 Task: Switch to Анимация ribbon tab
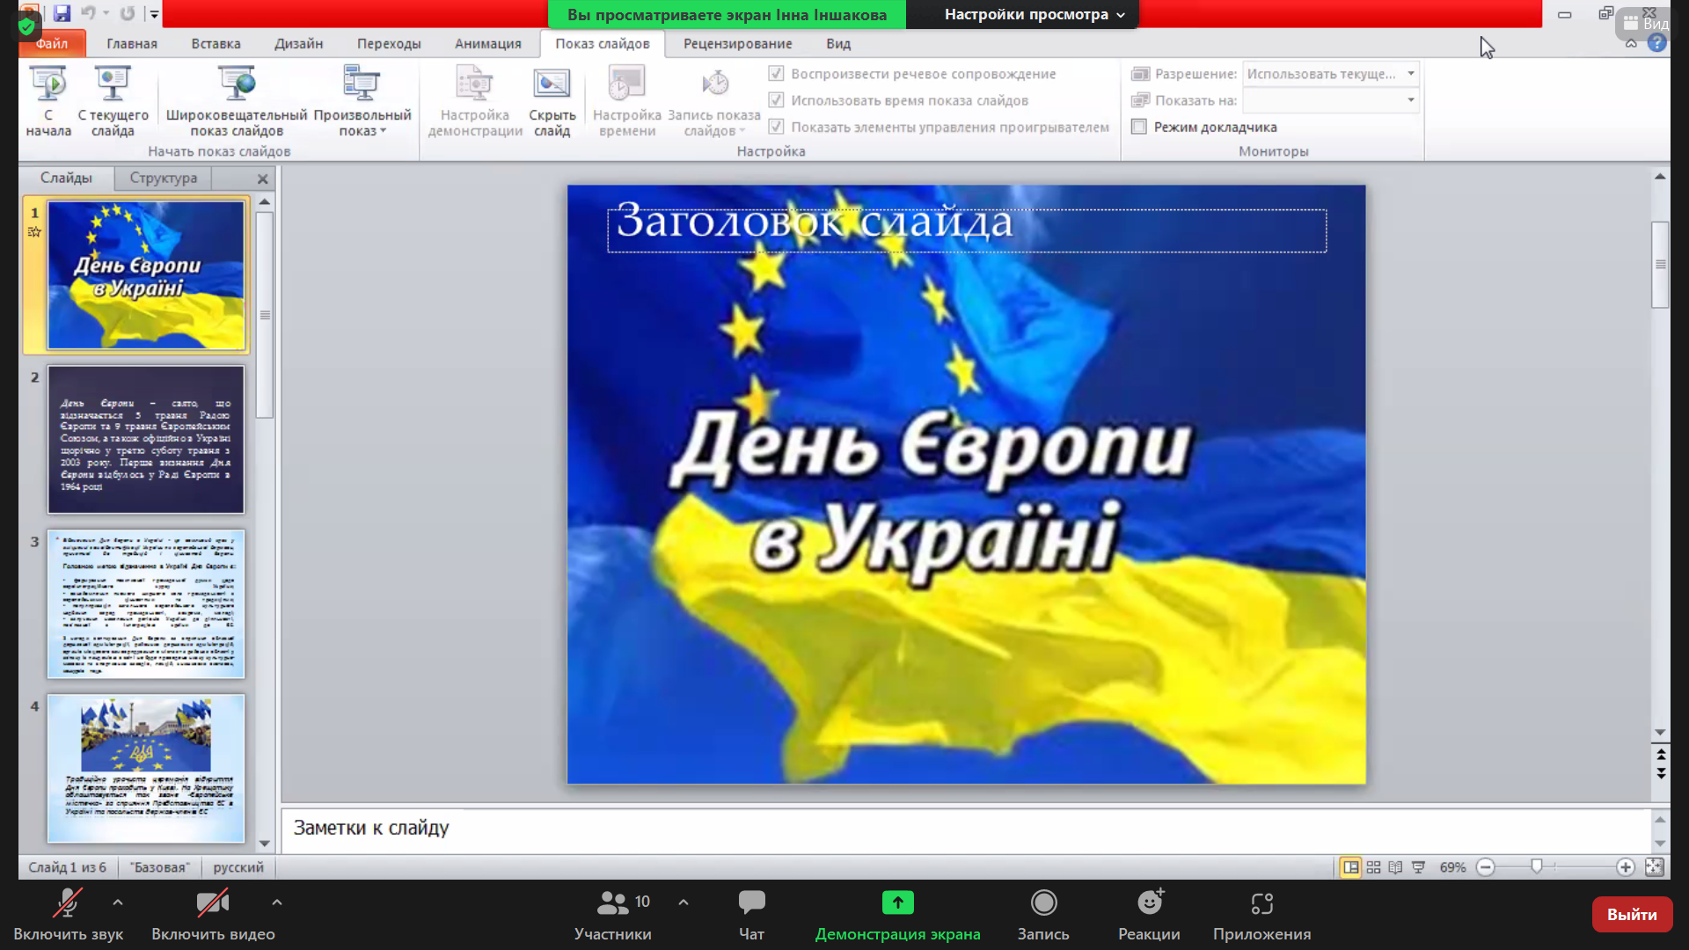(488, 43)
